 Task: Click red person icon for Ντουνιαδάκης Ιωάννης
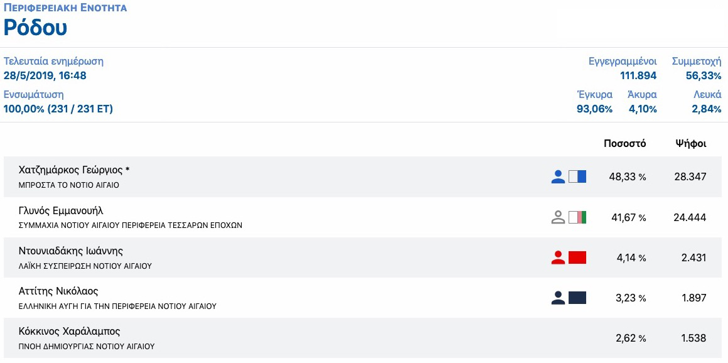[x=558, y=257]
